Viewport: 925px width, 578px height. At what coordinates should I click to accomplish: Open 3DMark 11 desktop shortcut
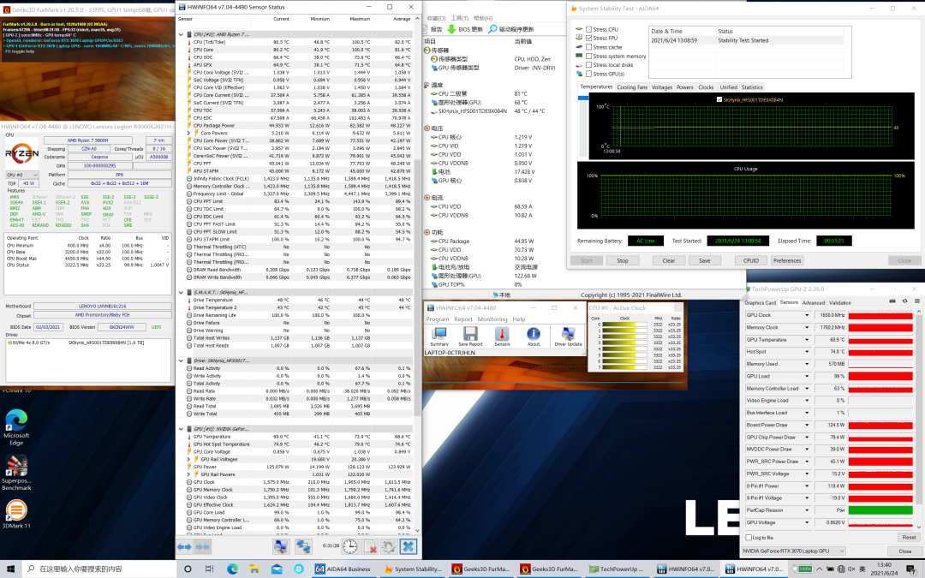pyautogui.click(x=15, y=512)
